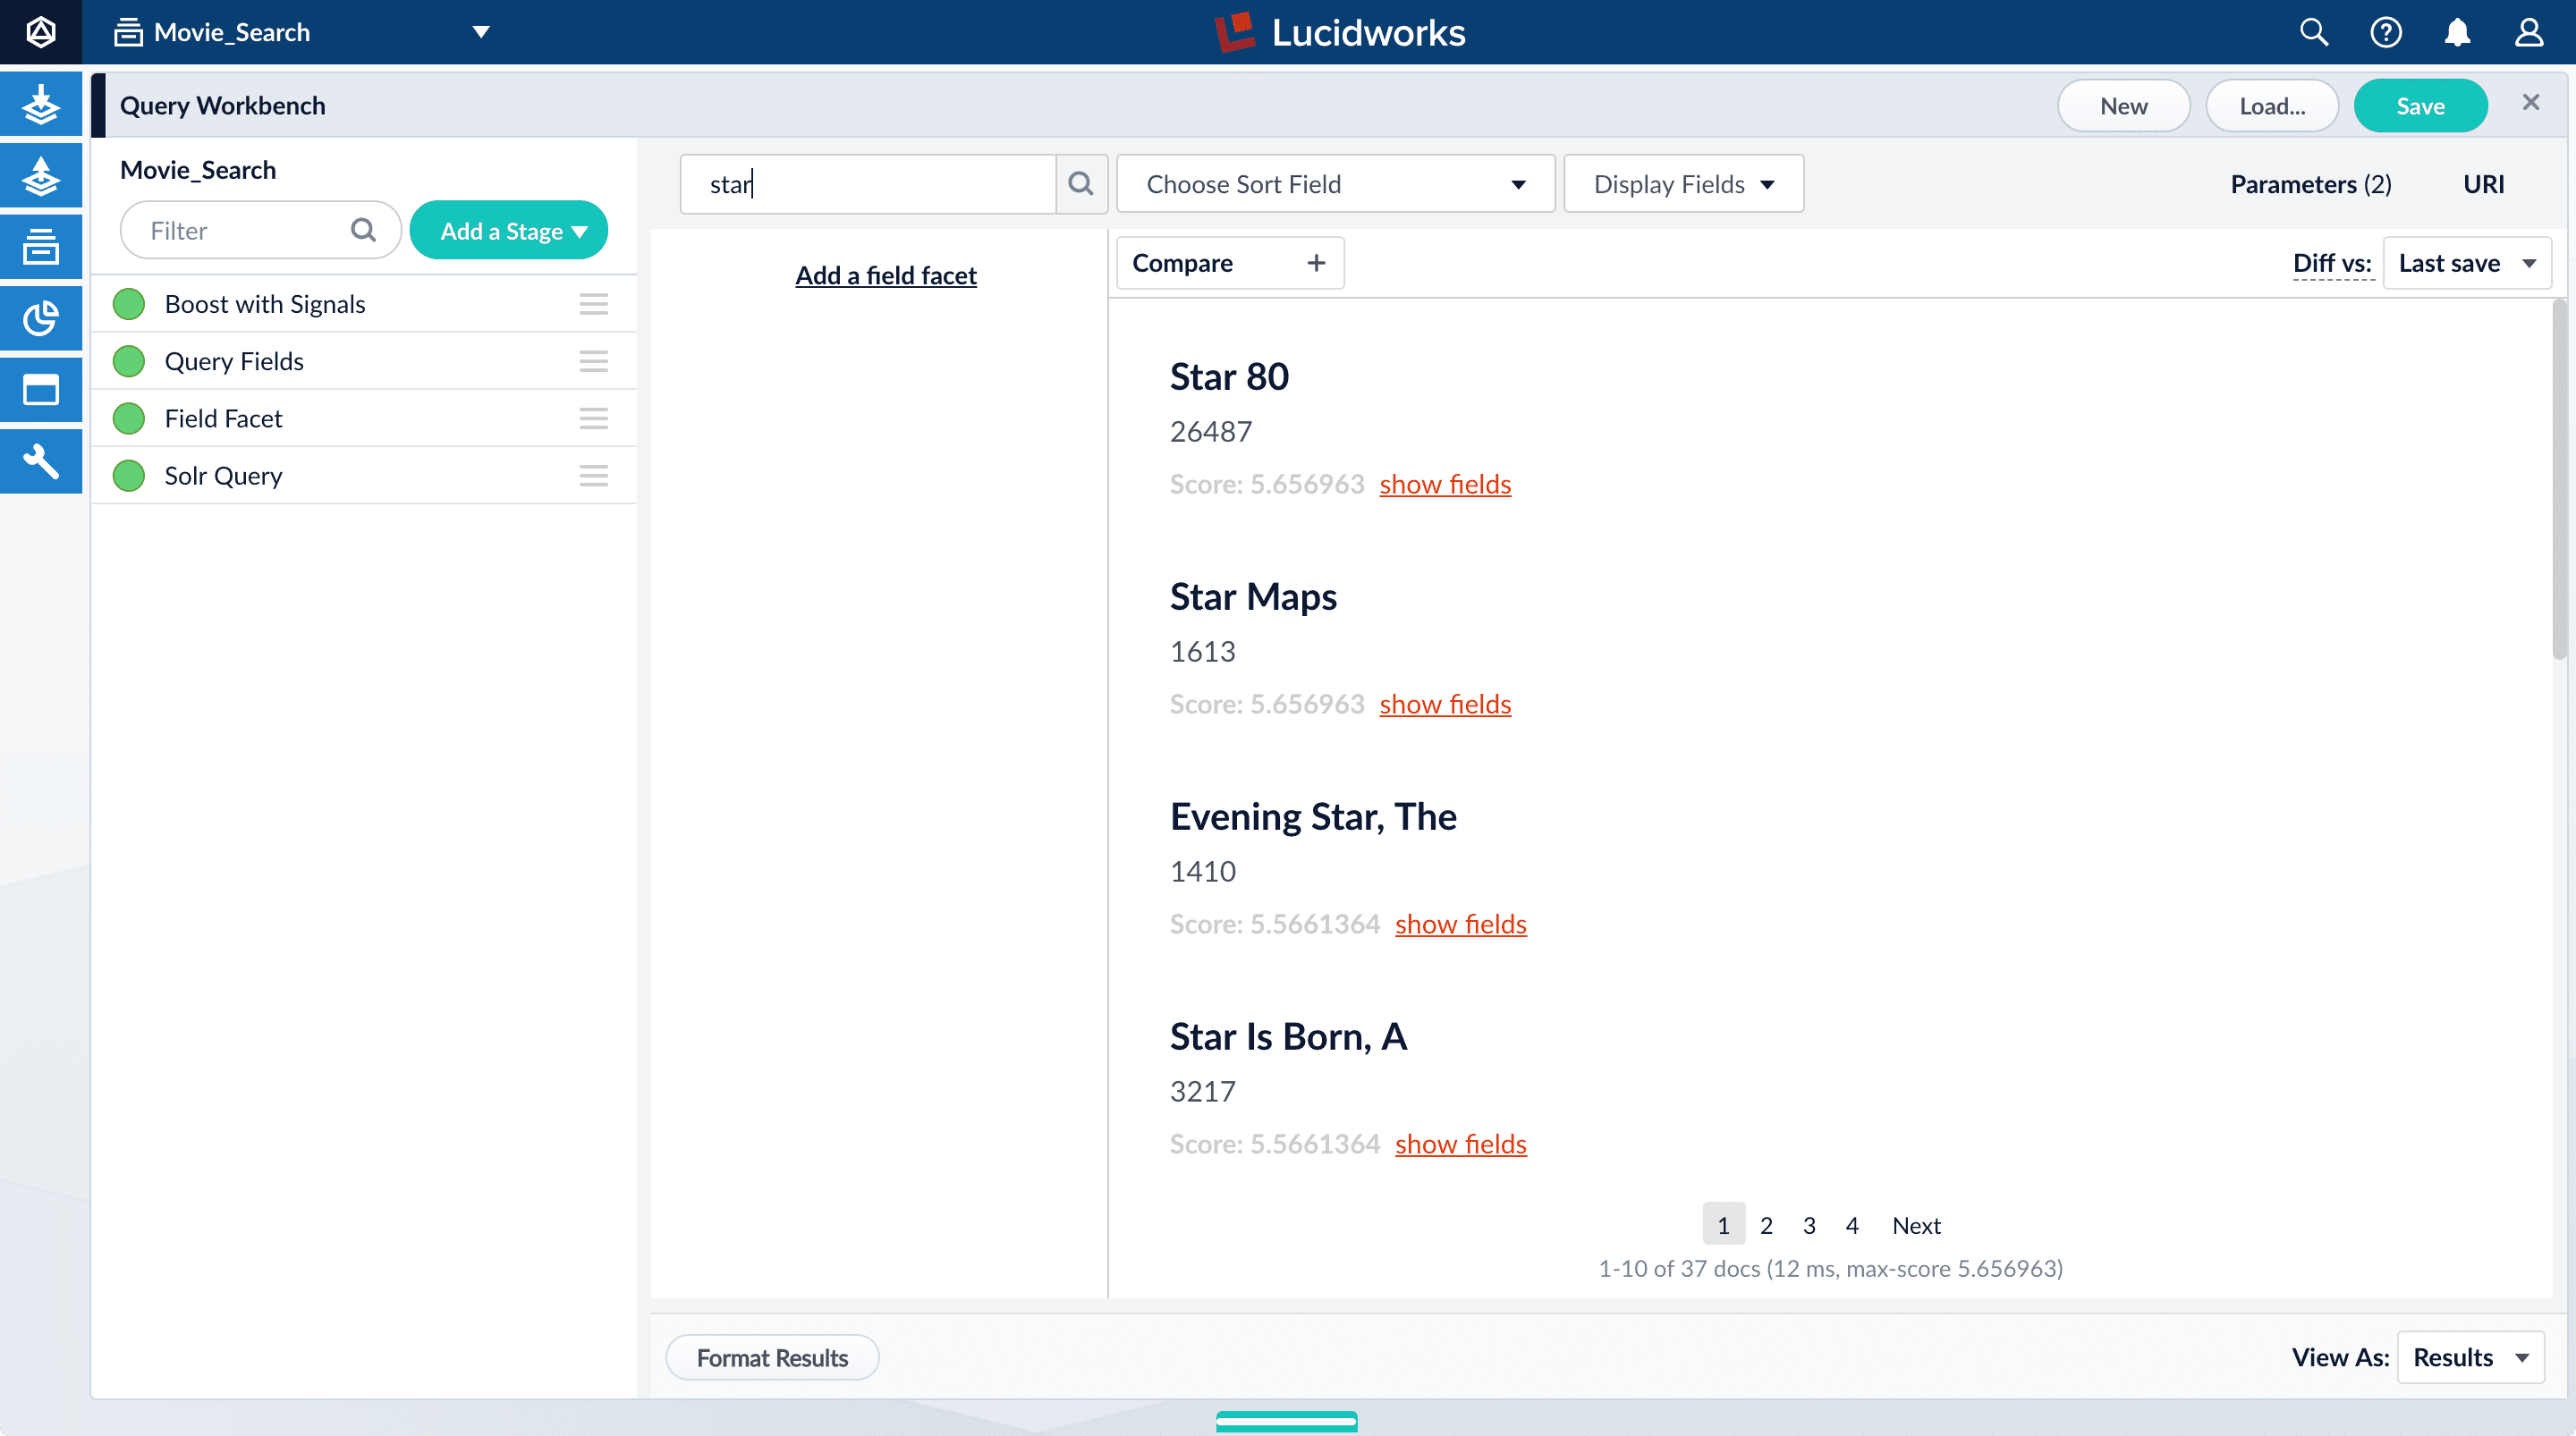Image resolution: width=2576 pixels, height=1436 pixels.
Task: Open the help question mark icon
Action: click(x=2385, y=32)
